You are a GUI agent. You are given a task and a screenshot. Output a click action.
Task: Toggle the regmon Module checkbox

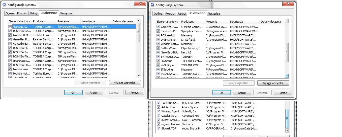click(x=159, y=124)
